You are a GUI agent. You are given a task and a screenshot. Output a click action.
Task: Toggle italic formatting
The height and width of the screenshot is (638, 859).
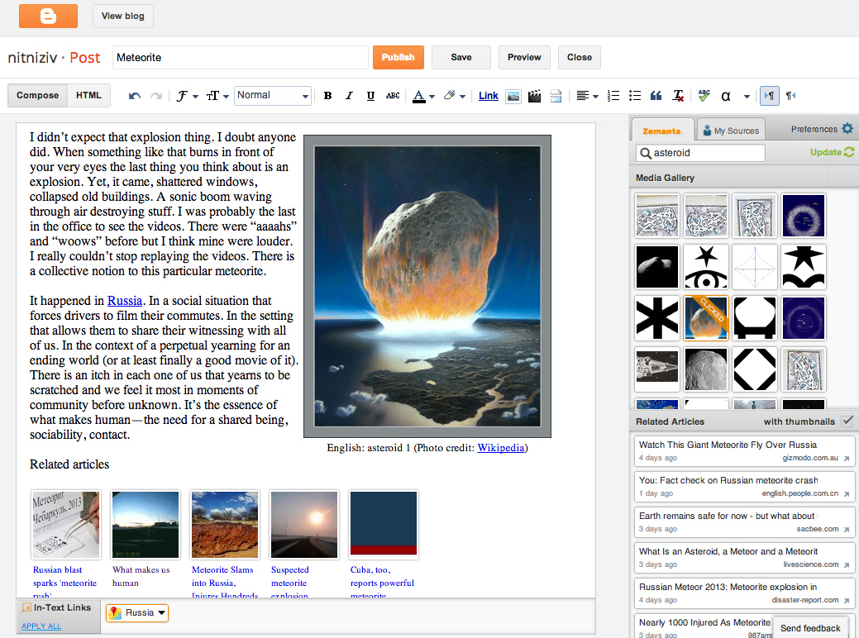349,96
